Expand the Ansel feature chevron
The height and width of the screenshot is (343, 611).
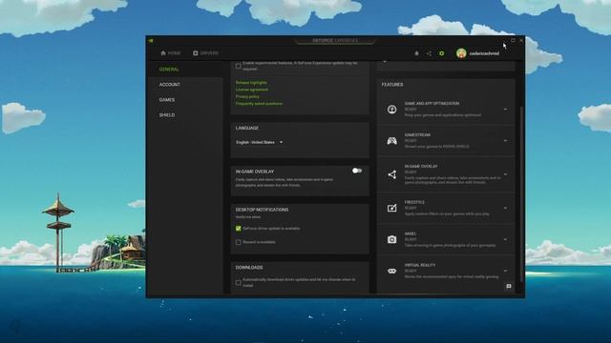(505, 239)
